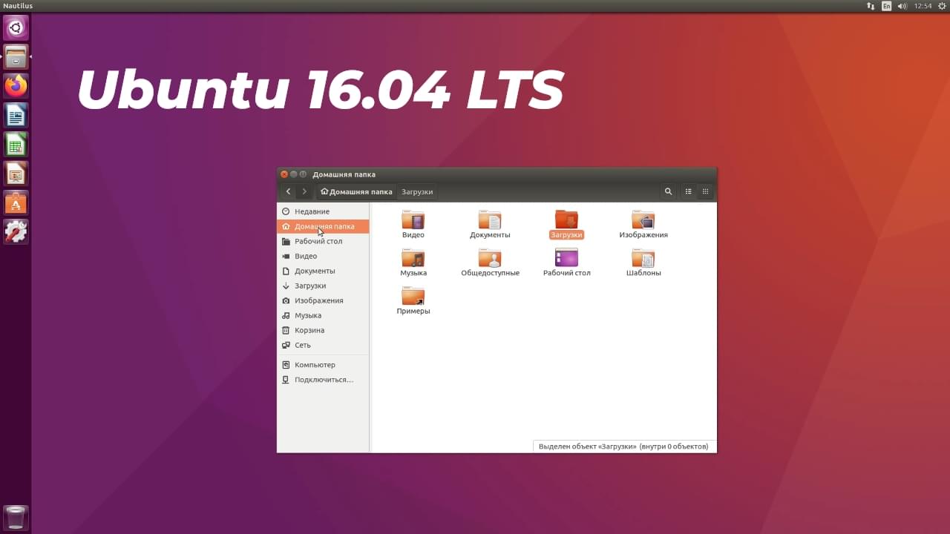Click the Загрузки path bar segment
Screen dimensions: 950x534
[417, 191]
